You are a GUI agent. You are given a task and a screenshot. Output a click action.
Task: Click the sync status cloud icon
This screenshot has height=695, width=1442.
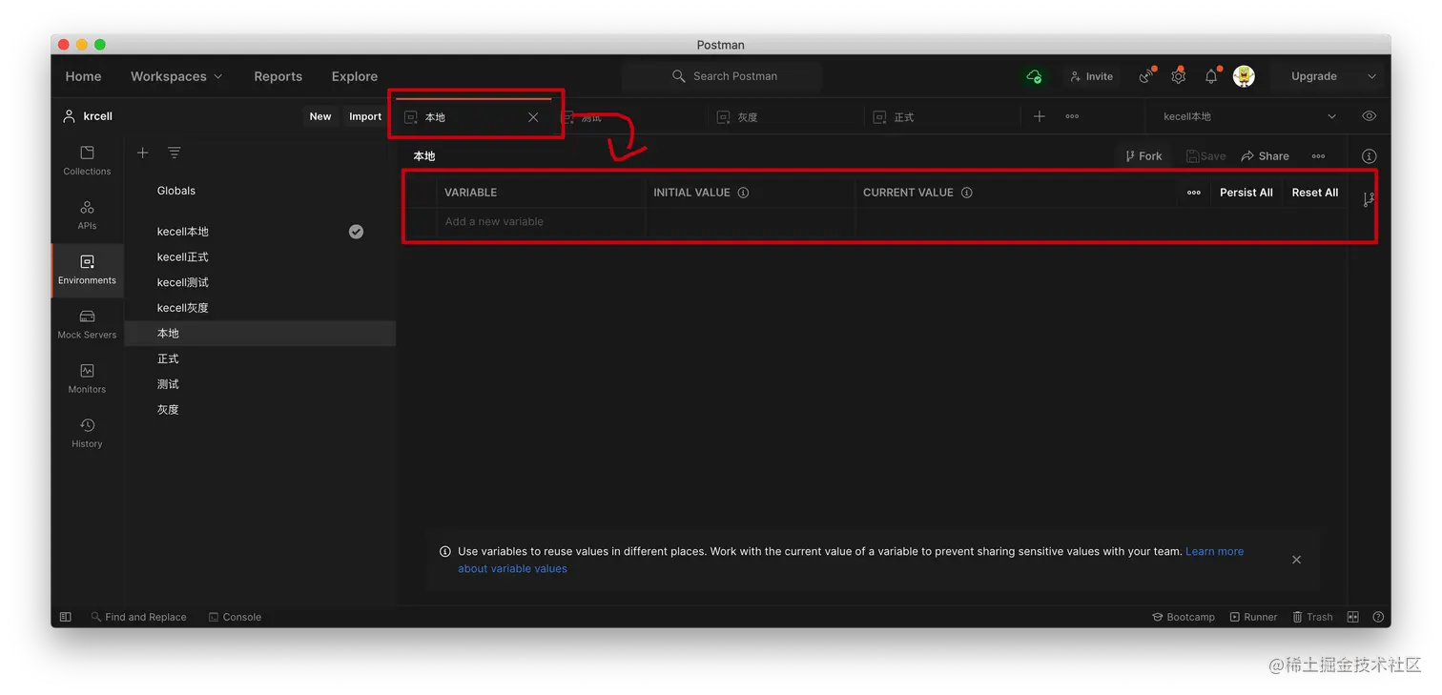click(x=1034, y=76)
